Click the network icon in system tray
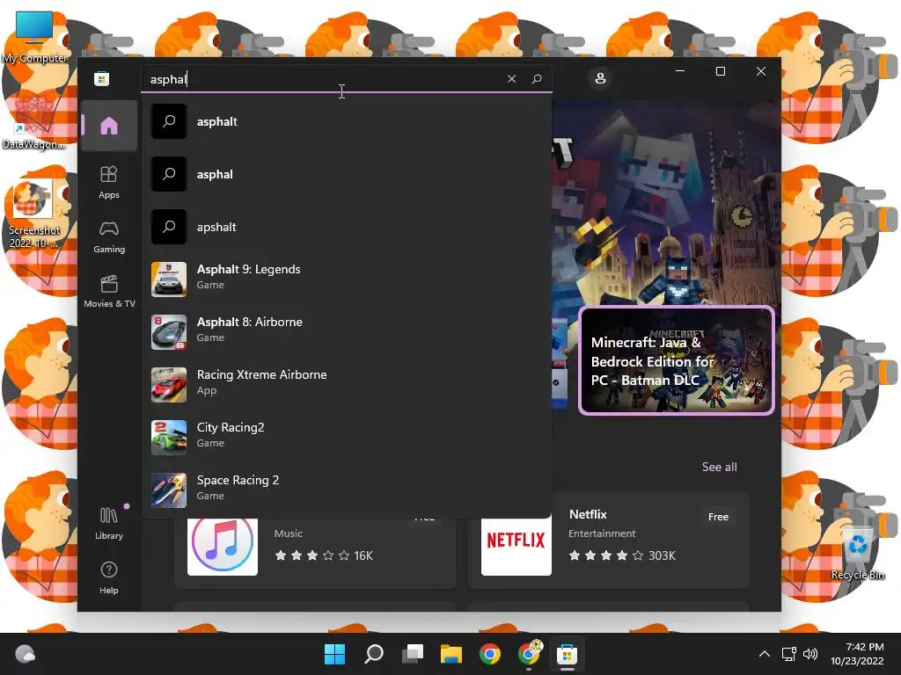This screenshot has height=675, width=901. click(x=789, y=654)
